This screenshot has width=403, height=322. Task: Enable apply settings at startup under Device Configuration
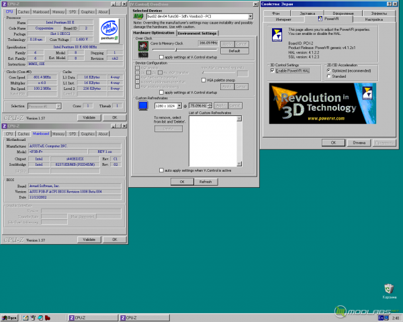tap(161, 92)
